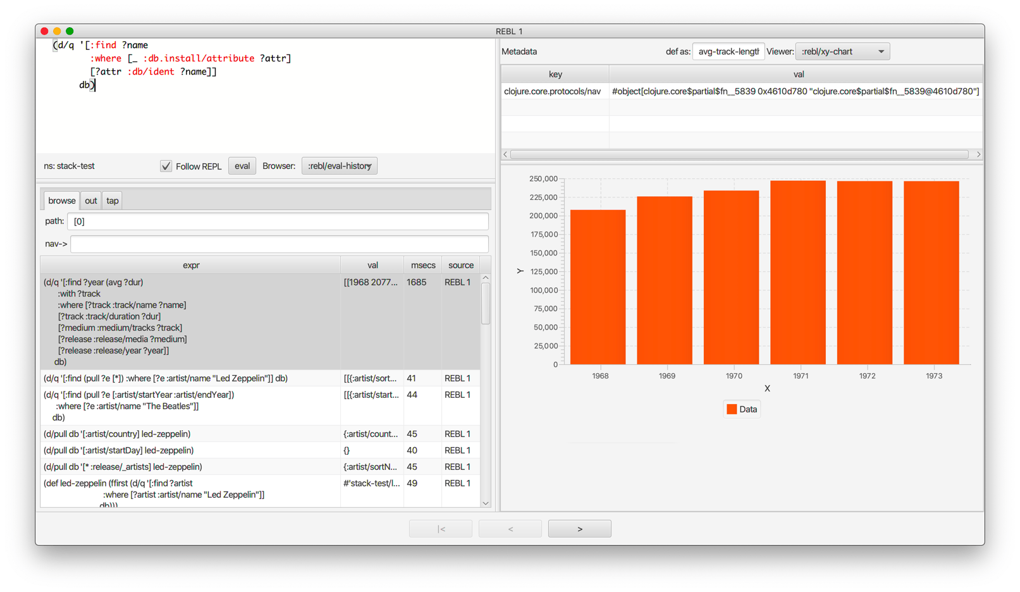Click the history table scroll up arrow
This screenshot has height=592, width=1020.
coord(486,278)
